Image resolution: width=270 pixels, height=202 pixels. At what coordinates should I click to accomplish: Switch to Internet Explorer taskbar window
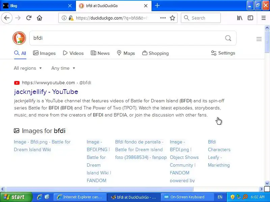(x=80, y=197)
